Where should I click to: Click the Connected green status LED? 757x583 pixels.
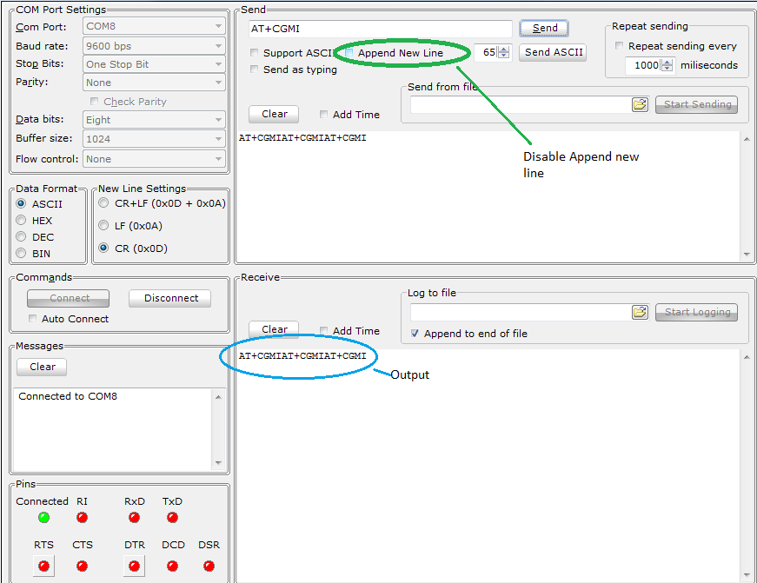pos(43,518)
